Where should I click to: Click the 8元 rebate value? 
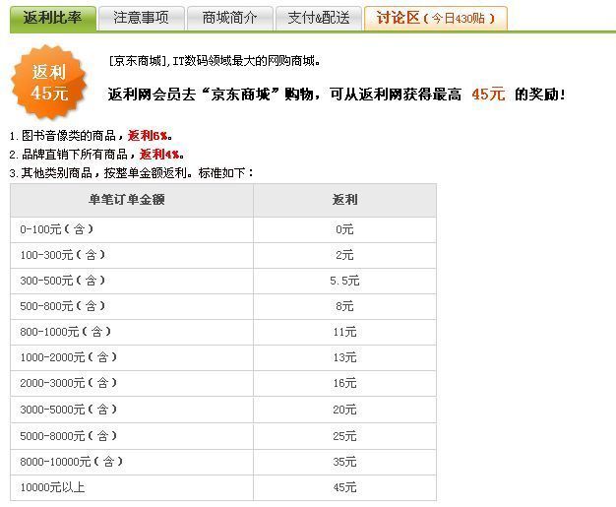tap(344, 306)
